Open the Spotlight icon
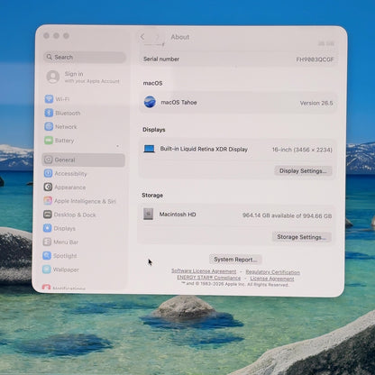Image resolution: width=375 pixels, height=375 pixels. [47, 256]
